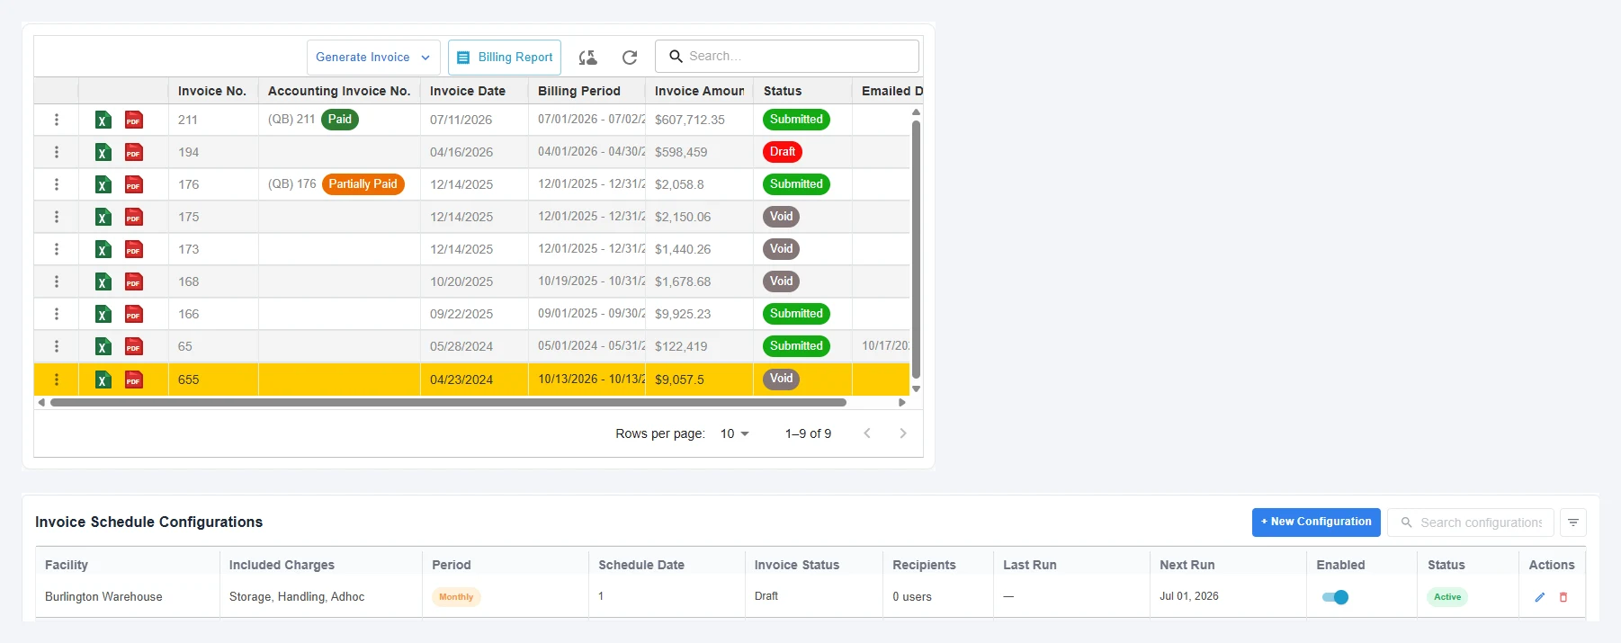Download Excel file for invoice 168
This screenshot has height=643, width=1621.
103,281
